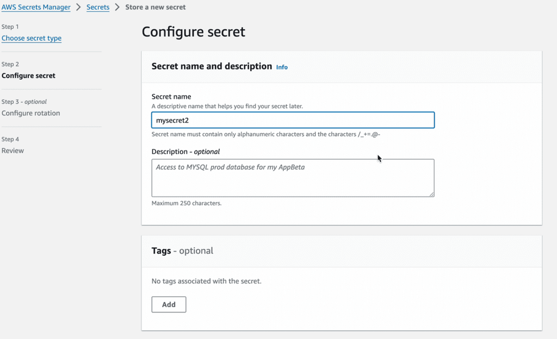Click the breadcrumb chevron after AWS Secrets Manager
Viewport: 557px width, 339px height.
pyautogui.click(x=78, y=7)
